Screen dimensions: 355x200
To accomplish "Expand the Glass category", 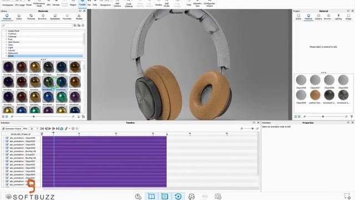I will pos(6,44).
